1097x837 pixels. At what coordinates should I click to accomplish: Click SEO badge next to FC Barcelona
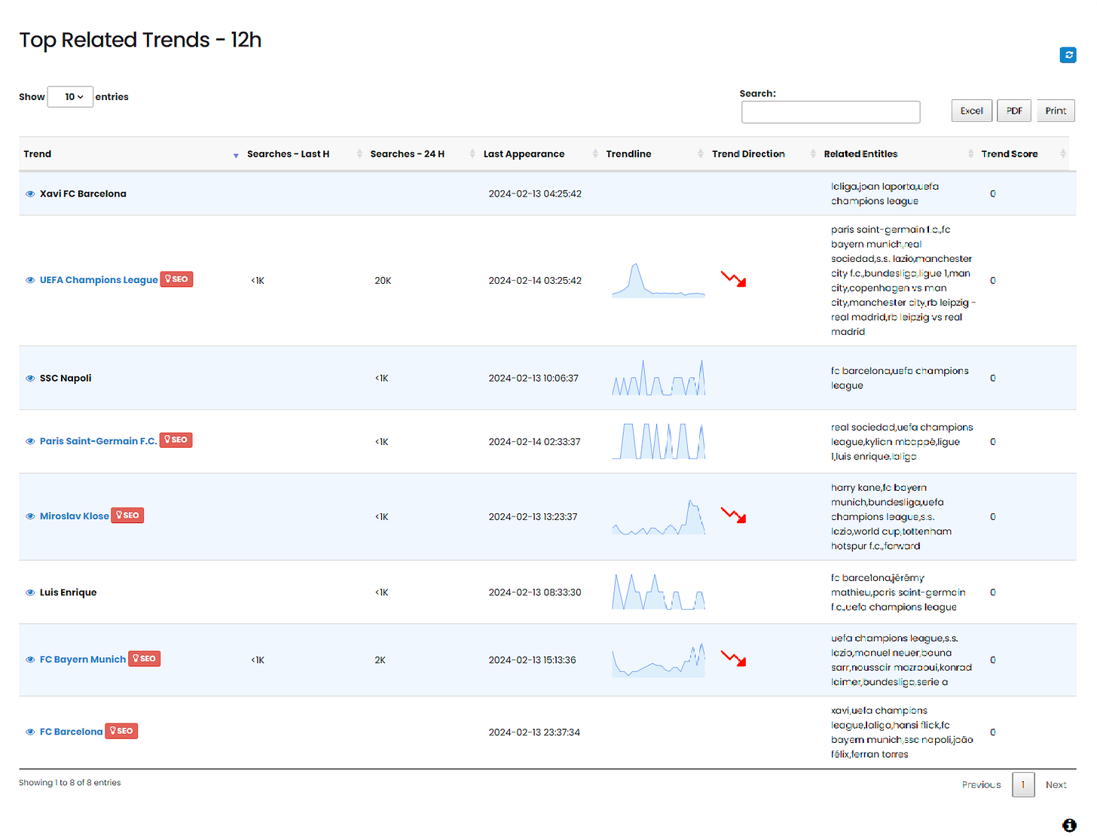coord(121,731)
